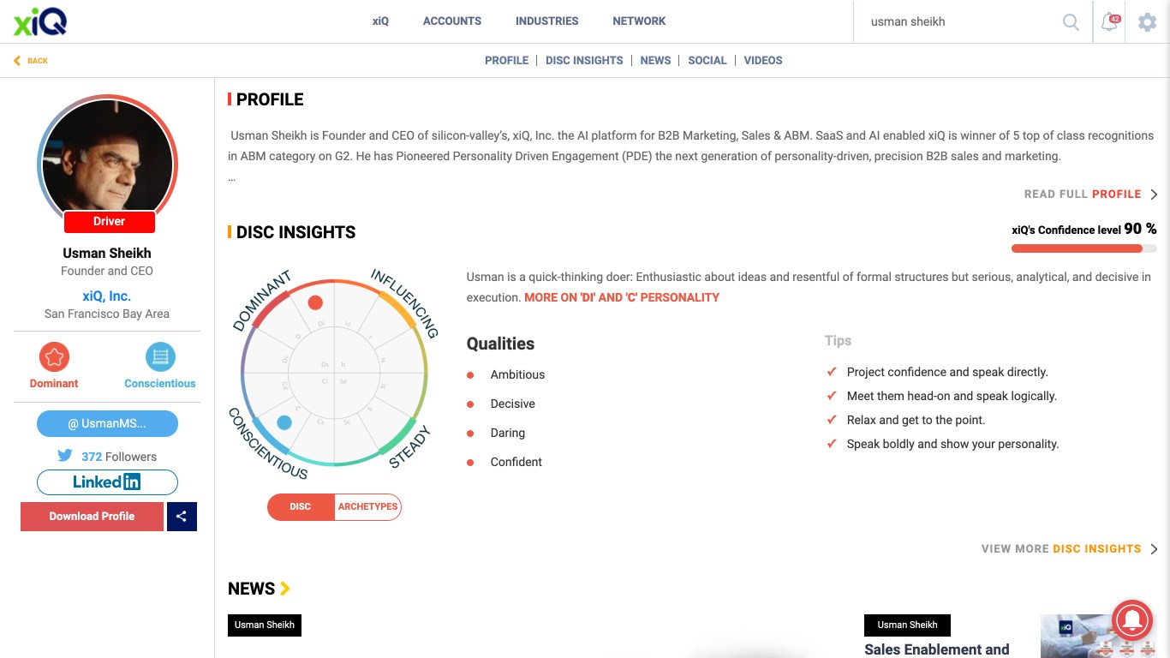
Task: Open the @UsmanMS... Twitter handle button
Action: coord(107,423)
